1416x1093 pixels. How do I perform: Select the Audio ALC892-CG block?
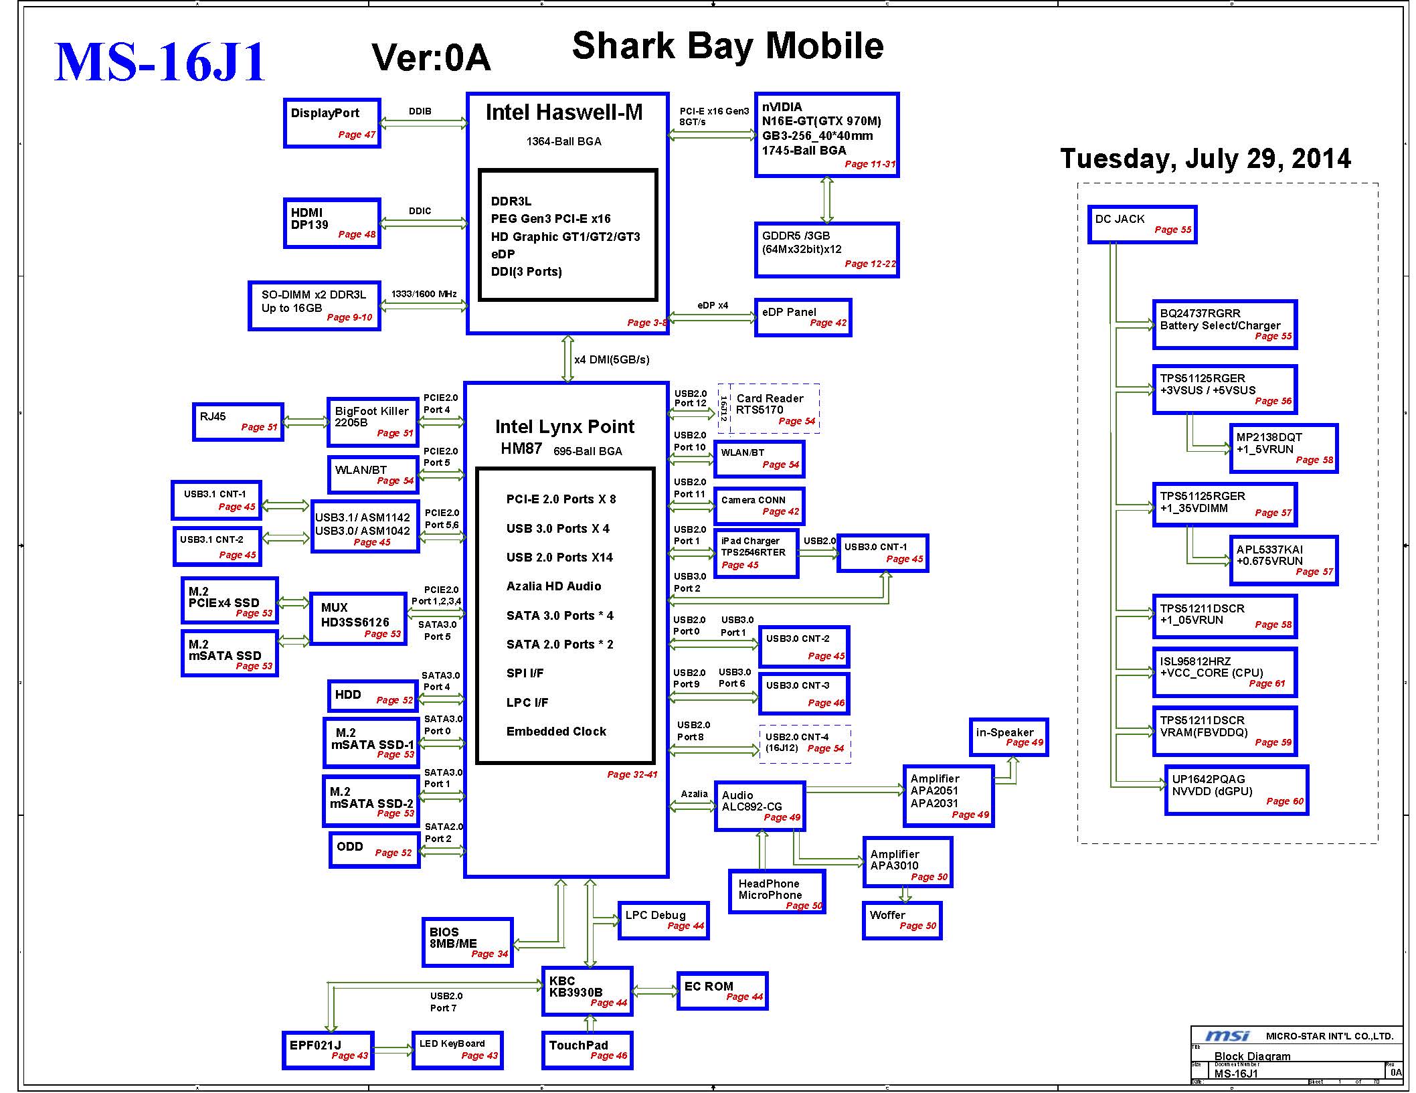pyautogui.click(x=760, y=806)
